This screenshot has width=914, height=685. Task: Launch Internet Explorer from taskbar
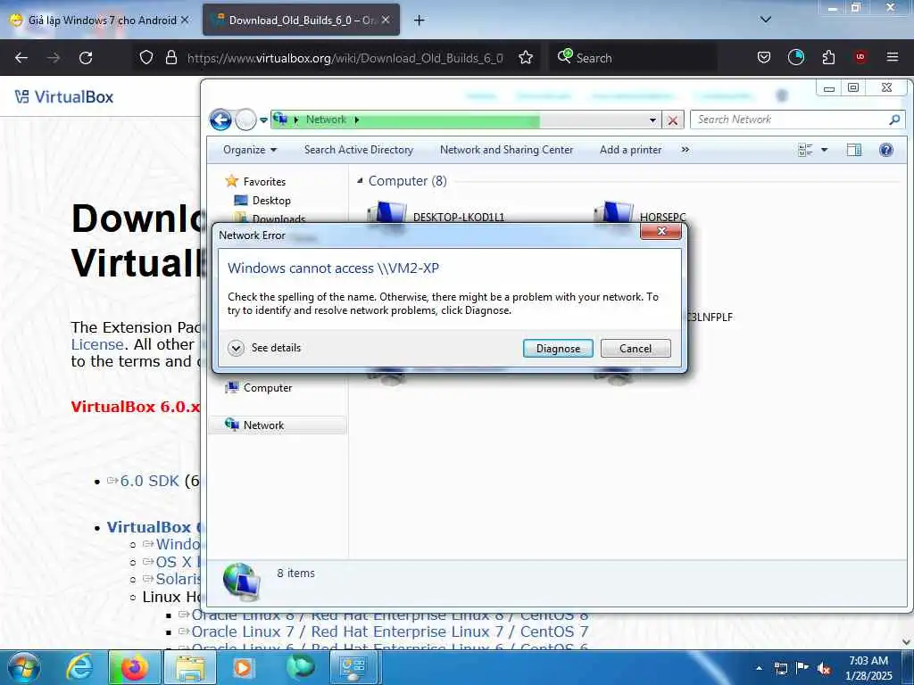pos(79,668)
